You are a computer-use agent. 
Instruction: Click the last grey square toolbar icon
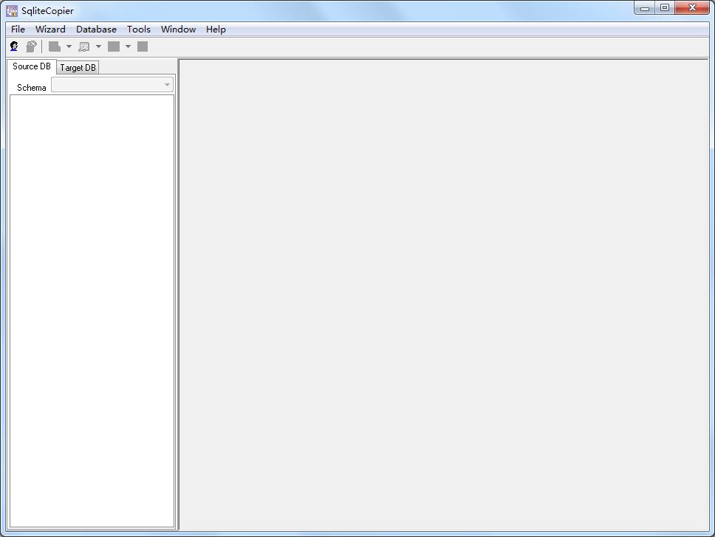[143, 46]
